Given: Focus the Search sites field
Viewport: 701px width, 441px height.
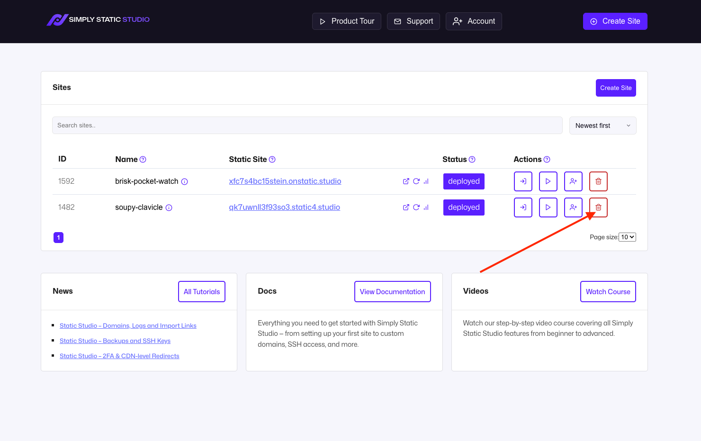Looking at the screenshot, I should click(307, 126).
